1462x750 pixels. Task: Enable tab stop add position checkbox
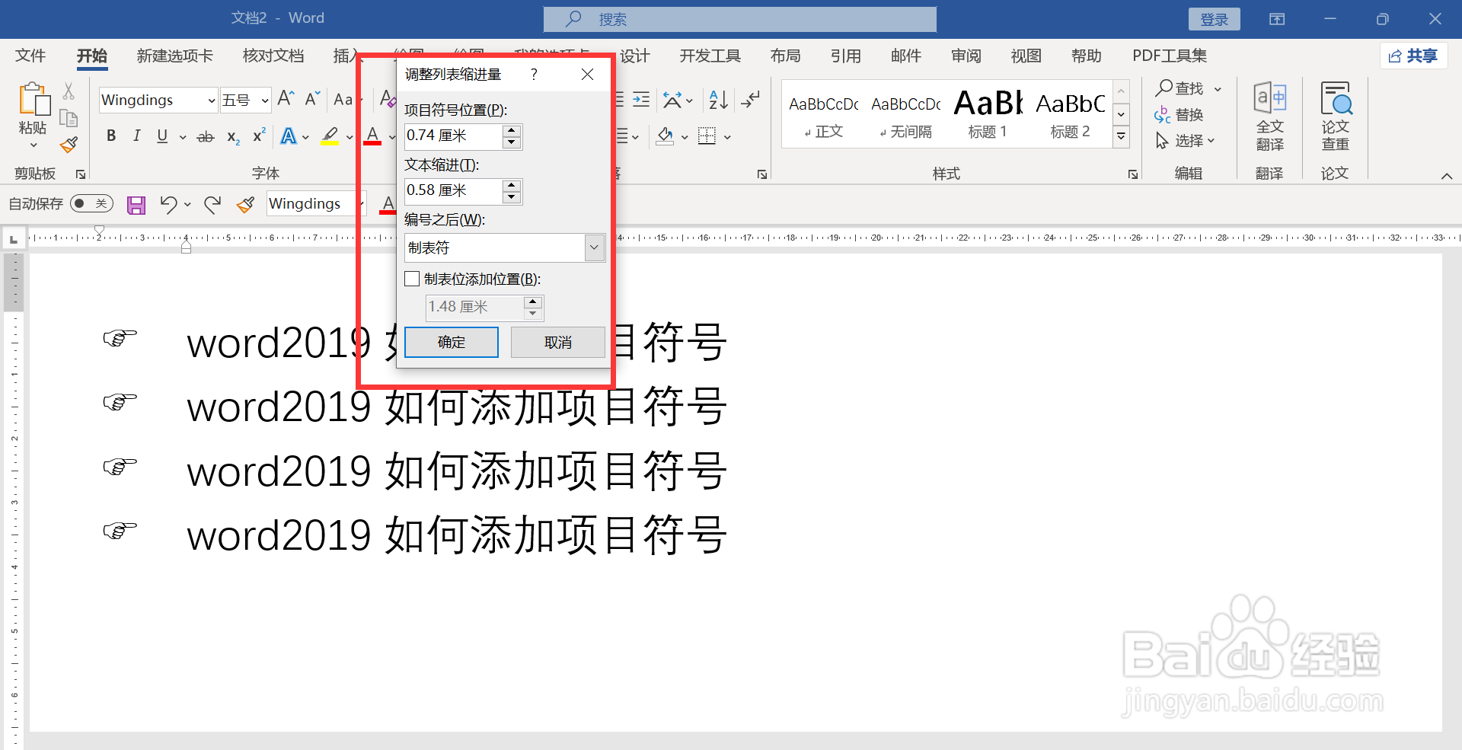click(412, 279)
